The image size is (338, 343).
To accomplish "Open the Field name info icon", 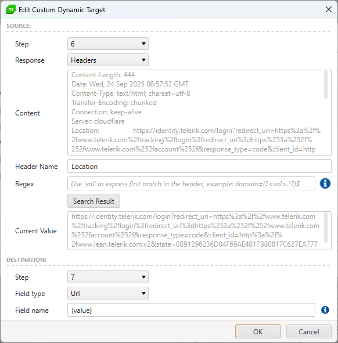I will click(x=325, y=310).
